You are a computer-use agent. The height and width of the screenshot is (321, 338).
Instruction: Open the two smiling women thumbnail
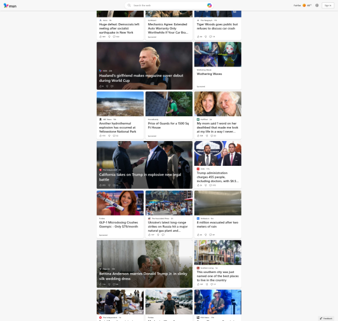click(x=217, y=104)
